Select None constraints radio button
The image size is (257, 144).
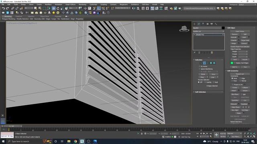pyautogui.click(x=232, y=78)
